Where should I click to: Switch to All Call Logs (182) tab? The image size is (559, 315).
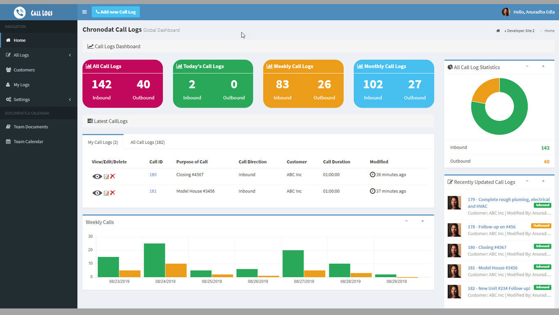coord(147,142)
